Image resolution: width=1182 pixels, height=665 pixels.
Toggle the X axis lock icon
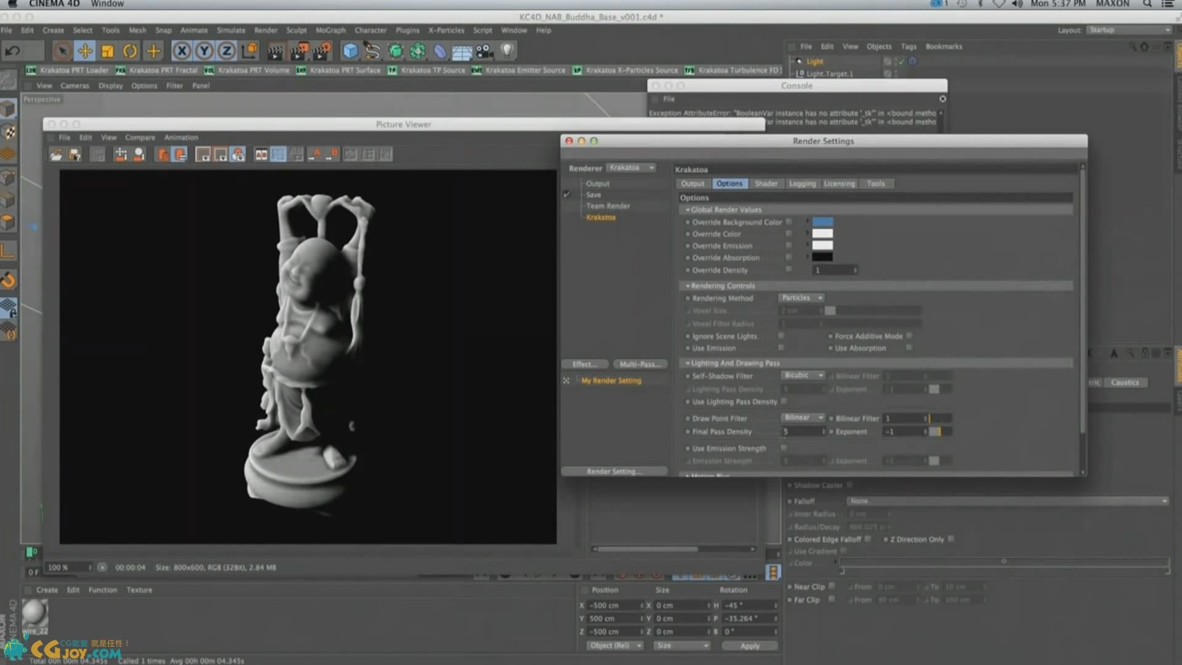(x=182, y=51)
